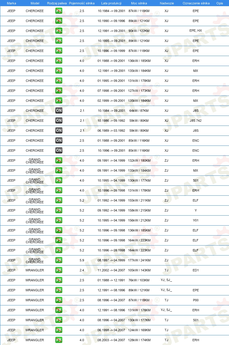Click the '177kW / 241KM' power cell
Viewport: 229px width, 345px height.
click(x=139, y=260)
